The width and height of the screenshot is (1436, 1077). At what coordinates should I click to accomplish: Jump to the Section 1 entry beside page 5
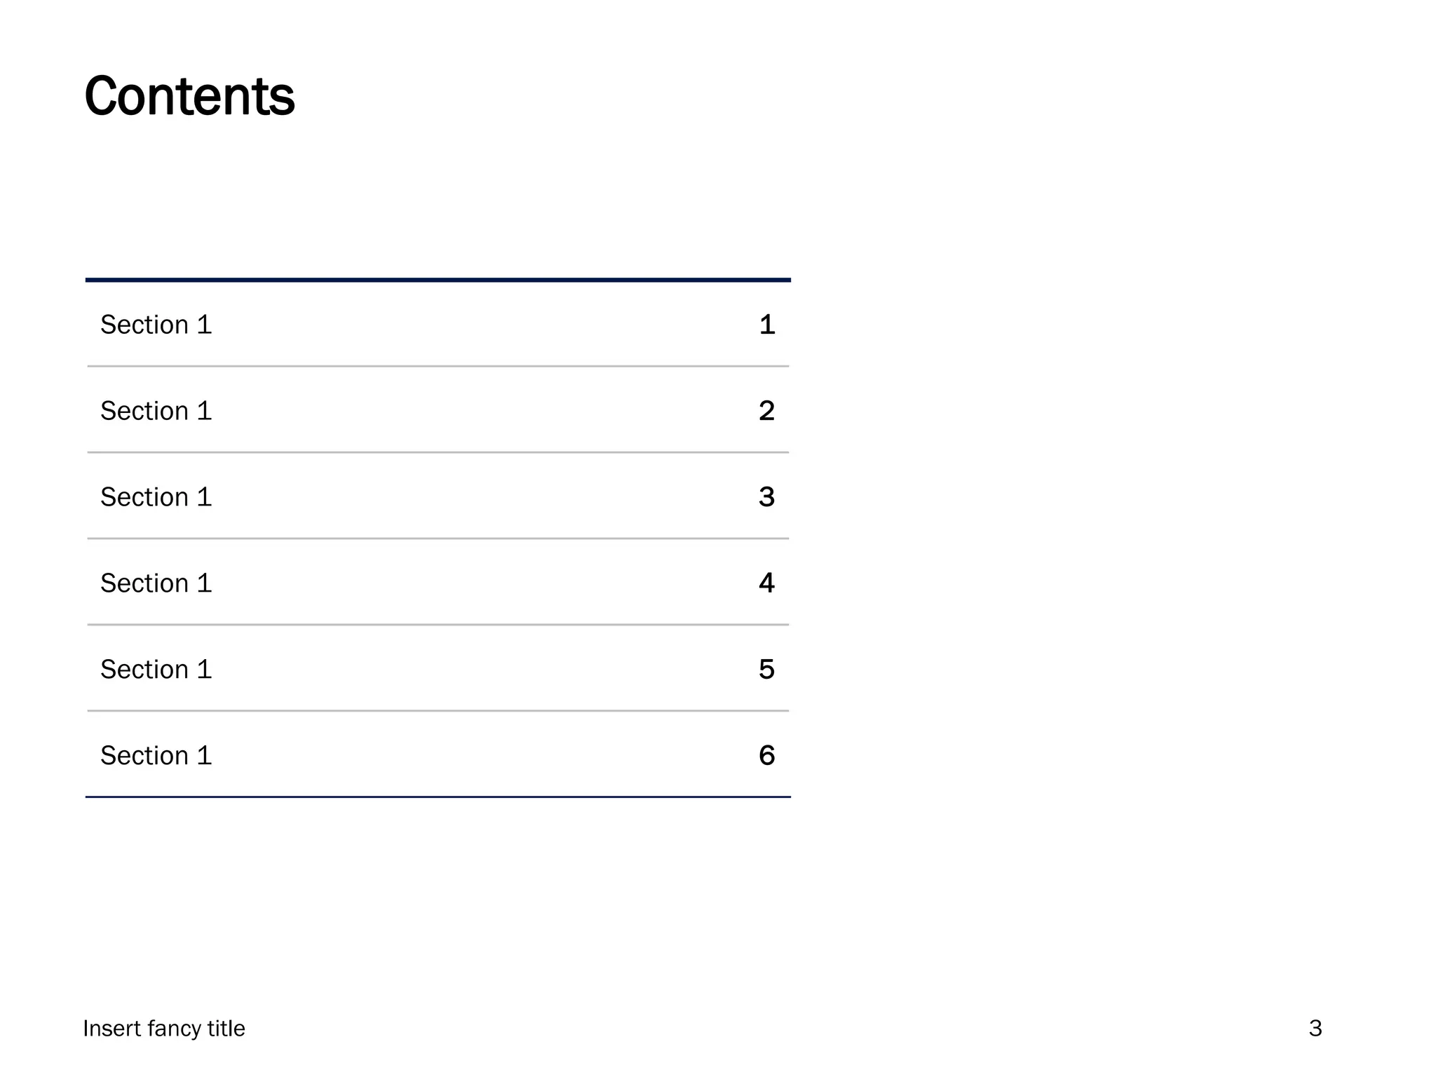pyautogui.click(x=156, y=670)
